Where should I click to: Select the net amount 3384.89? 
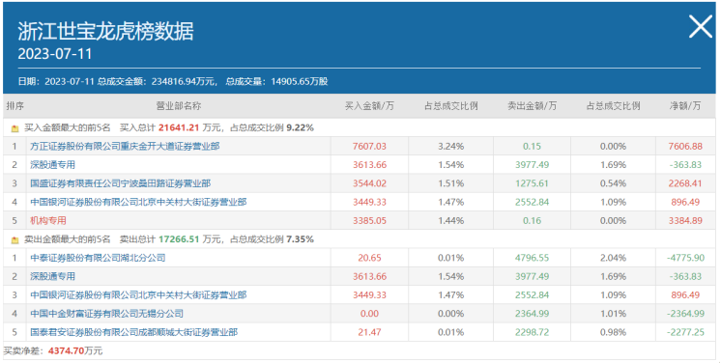[x=685, y=220]
